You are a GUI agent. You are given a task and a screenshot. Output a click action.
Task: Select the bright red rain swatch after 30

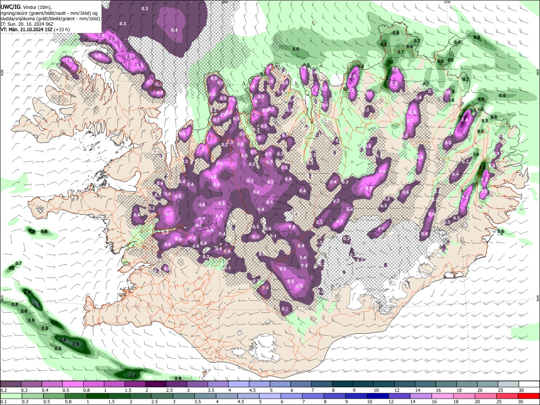point(529,396)
